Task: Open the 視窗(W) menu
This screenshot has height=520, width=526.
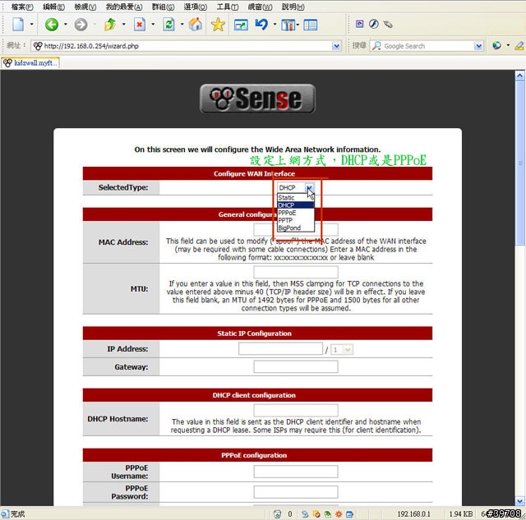Action: tap(260, 7)
